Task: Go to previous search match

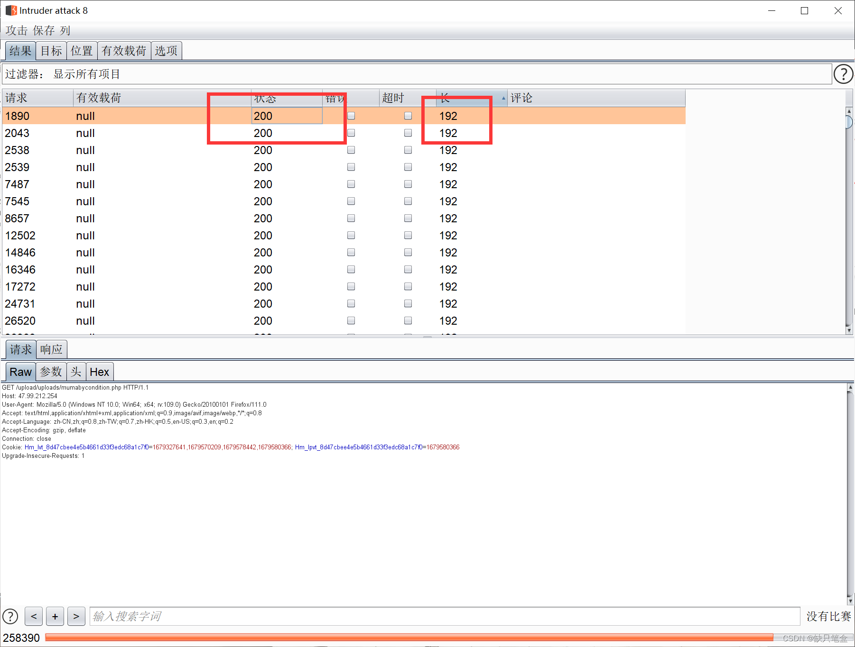Action: 34,616
